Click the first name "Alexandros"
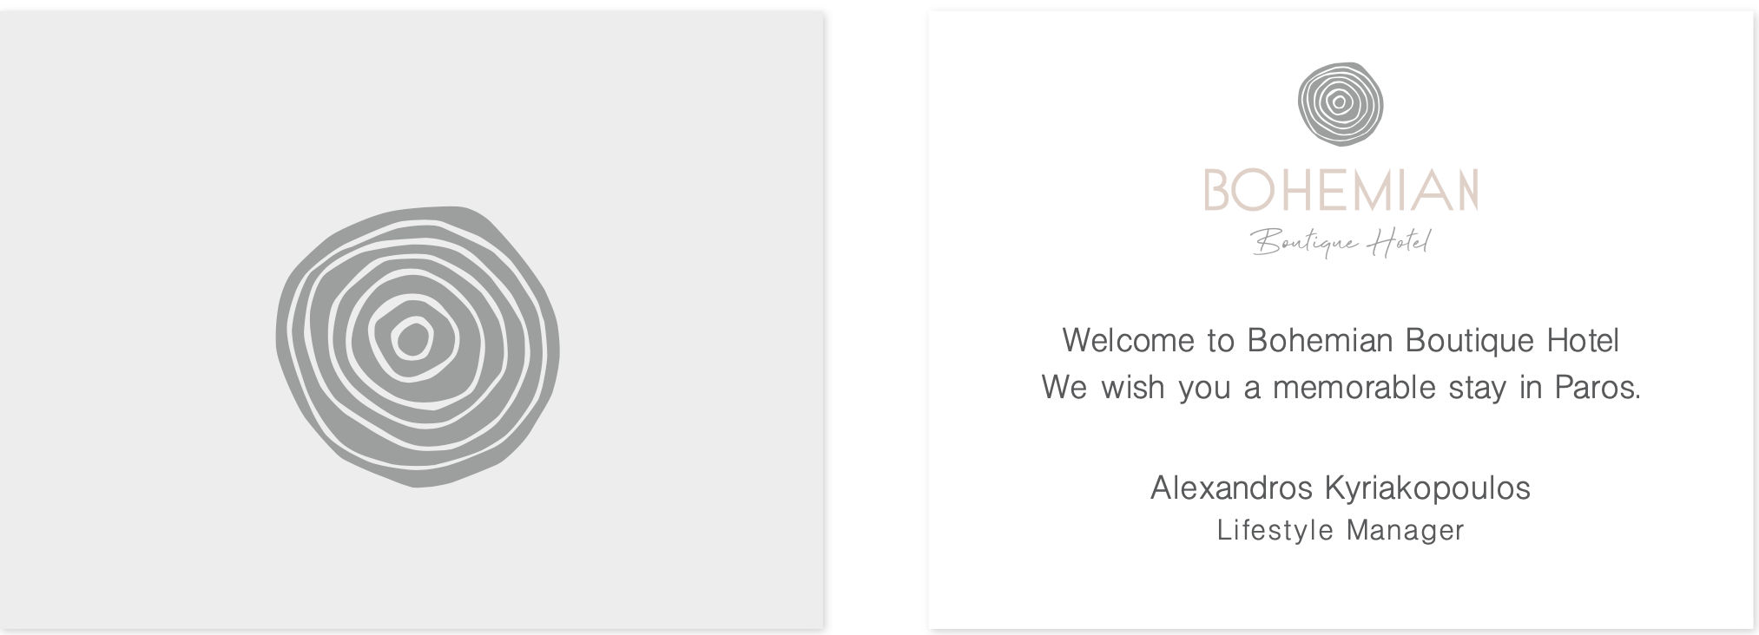The width and height of the screenshot is (1759, 635). click(1231, 488)
